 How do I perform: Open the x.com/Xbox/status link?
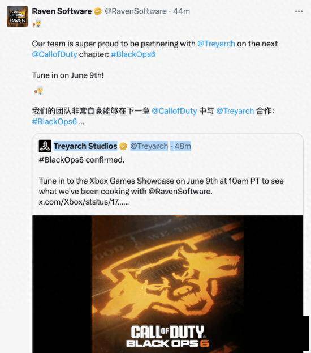tap(84, 202)
